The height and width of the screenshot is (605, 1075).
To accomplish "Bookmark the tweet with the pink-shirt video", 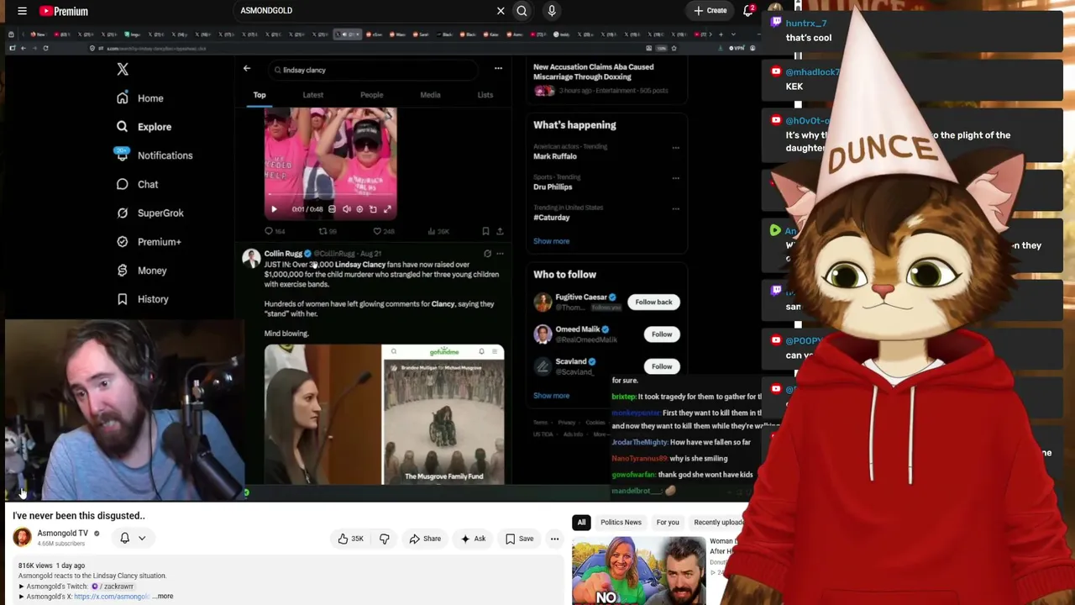I will (x=485, y=231).
